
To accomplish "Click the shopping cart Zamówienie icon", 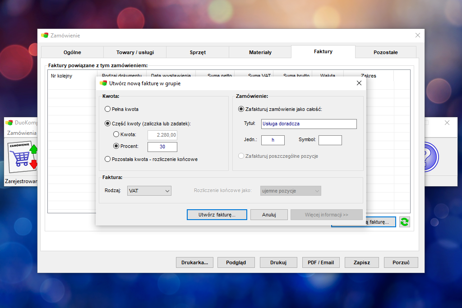I will (23, 157).
